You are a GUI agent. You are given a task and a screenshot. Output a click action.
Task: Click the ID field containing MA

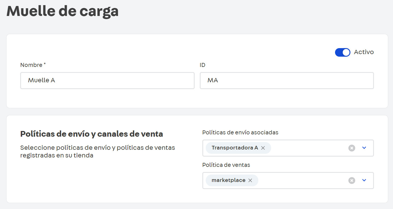pyautogui.click(x=287, y=81)
